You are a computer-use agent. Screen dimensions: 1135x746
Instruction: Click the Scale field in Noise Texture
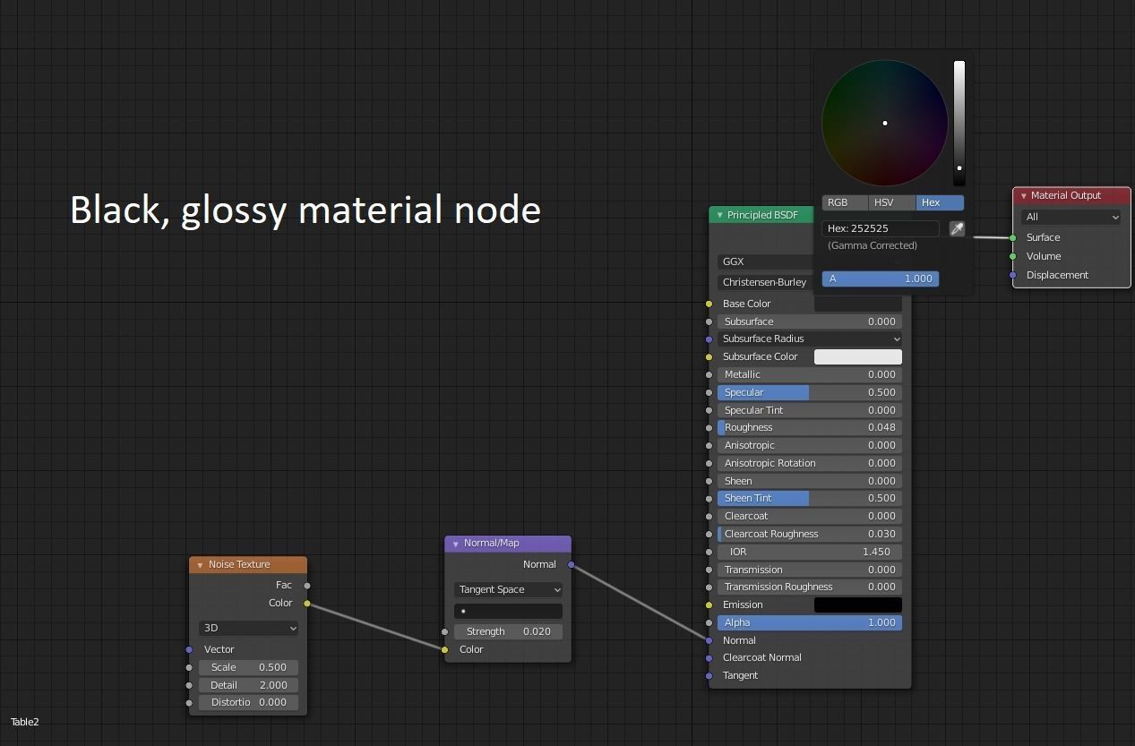[x=248, y=667]
